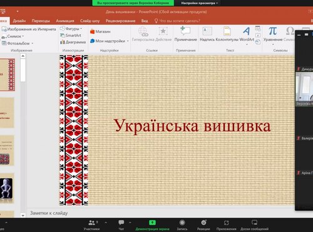
Task: Open Online Pictures (Изображения из Интернета)
Action: (29, 29)
